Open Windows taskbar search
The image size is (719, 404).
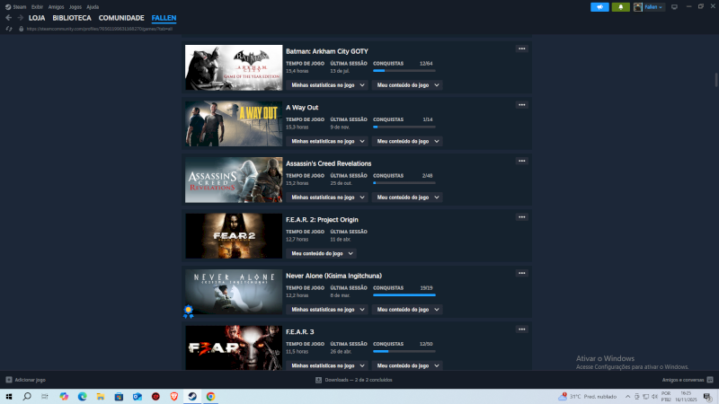coord(27,397)
